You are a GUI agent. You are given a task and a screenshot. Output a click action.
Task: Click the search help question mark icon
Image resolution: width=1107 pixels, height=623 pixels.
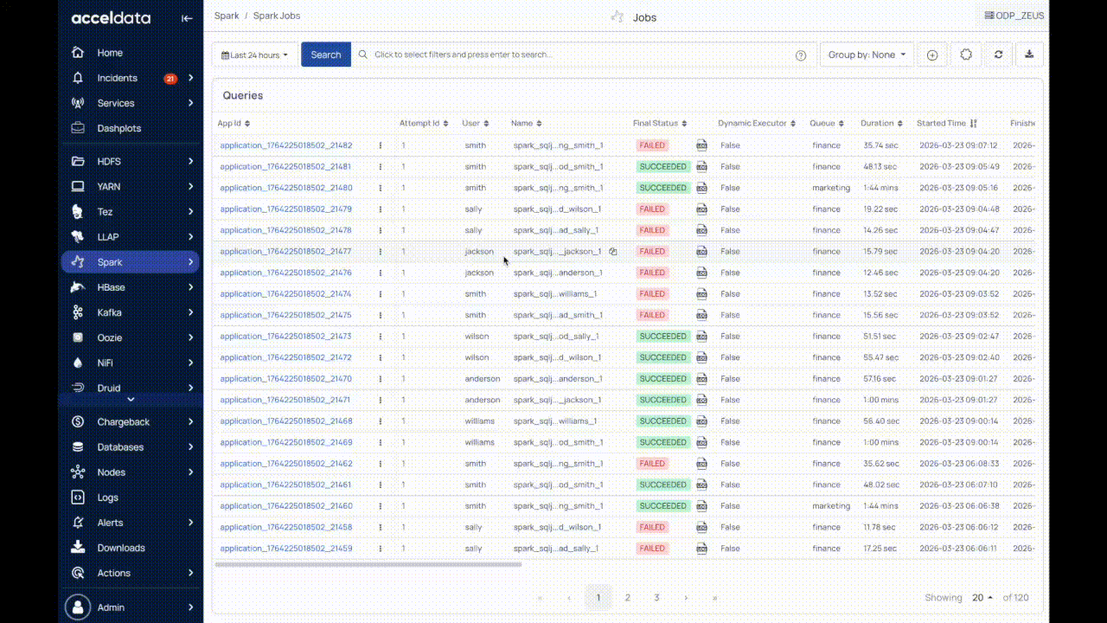pyautogui.click(x=801, y=55)
